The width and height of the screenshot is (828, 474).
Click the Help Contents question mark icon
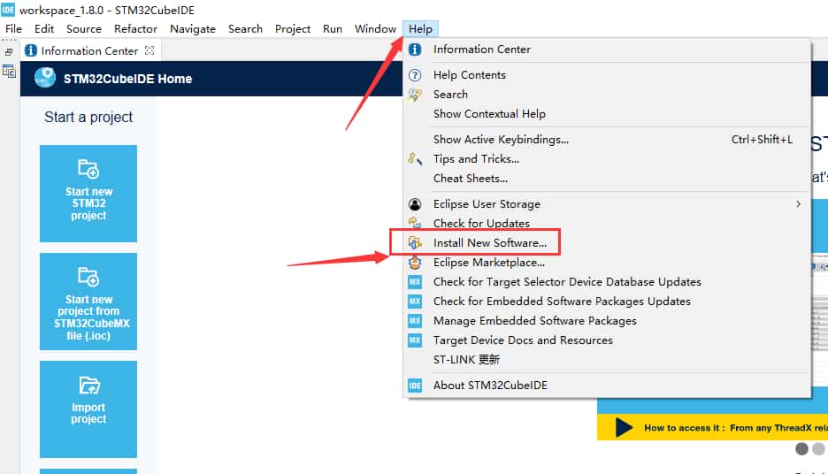(x=415, y=75)
